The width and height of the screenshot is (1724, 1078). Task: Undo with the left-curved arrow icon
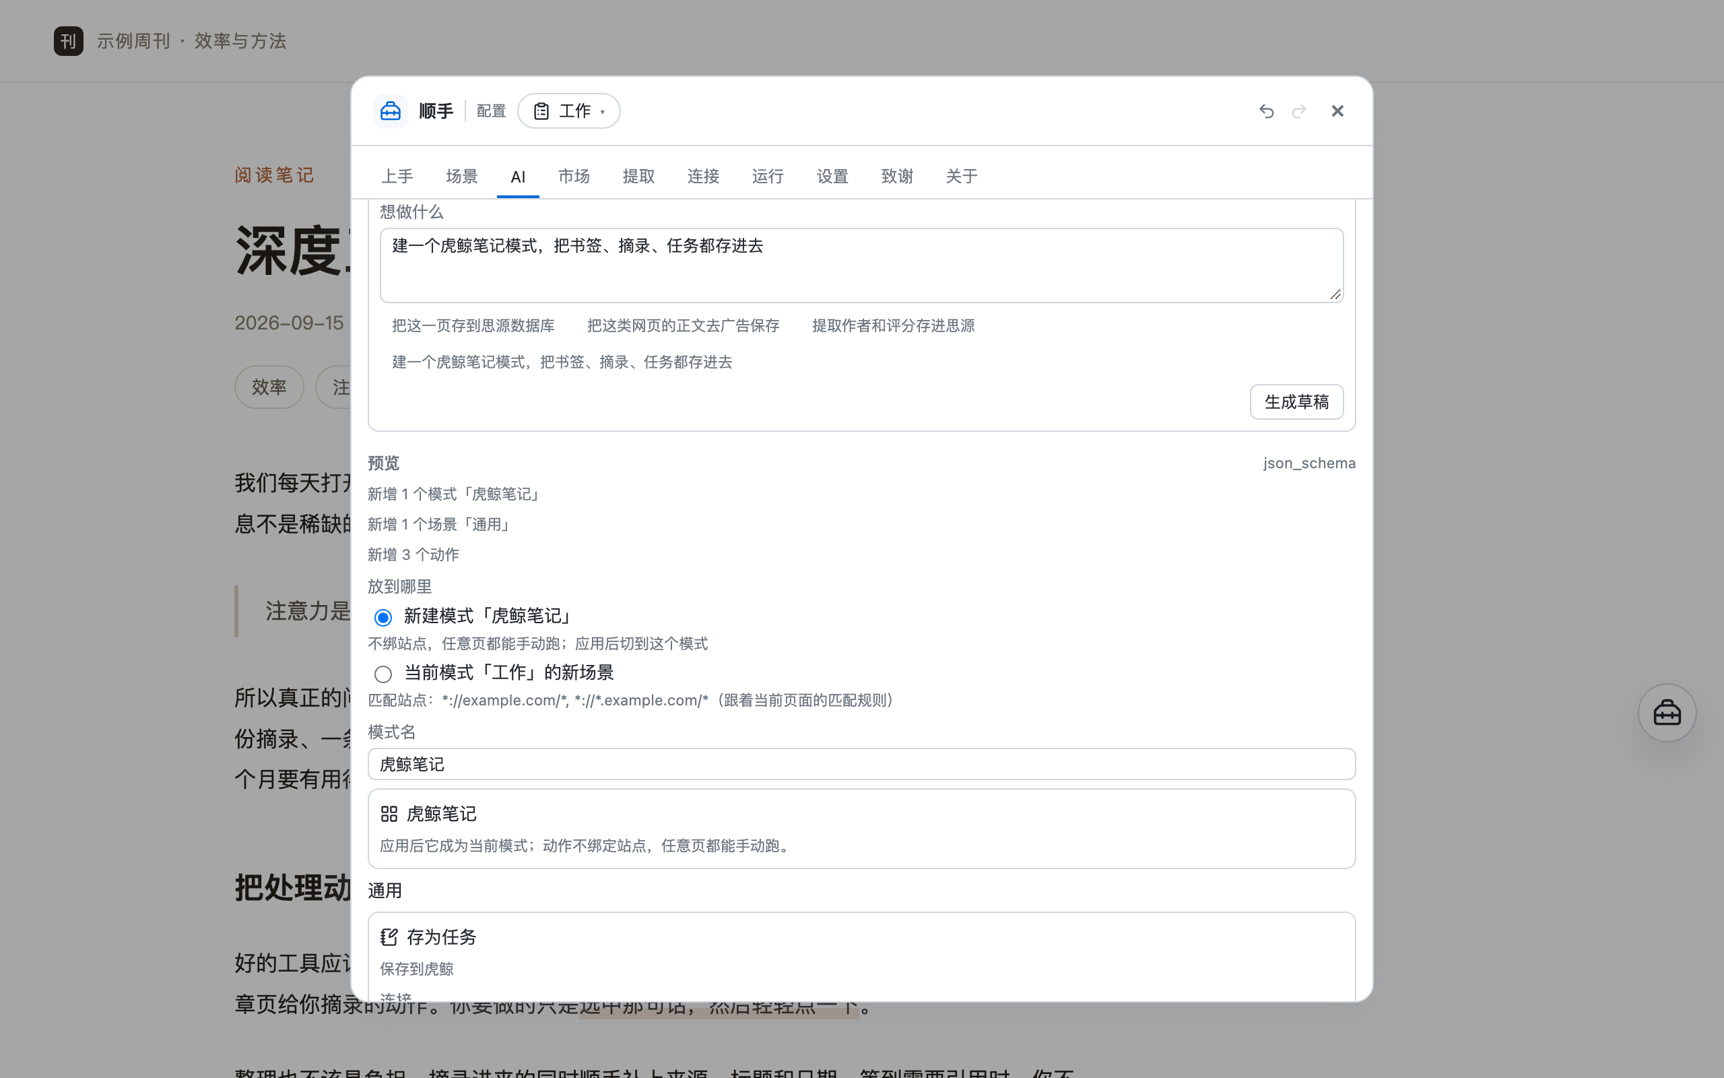point(1266,111)
